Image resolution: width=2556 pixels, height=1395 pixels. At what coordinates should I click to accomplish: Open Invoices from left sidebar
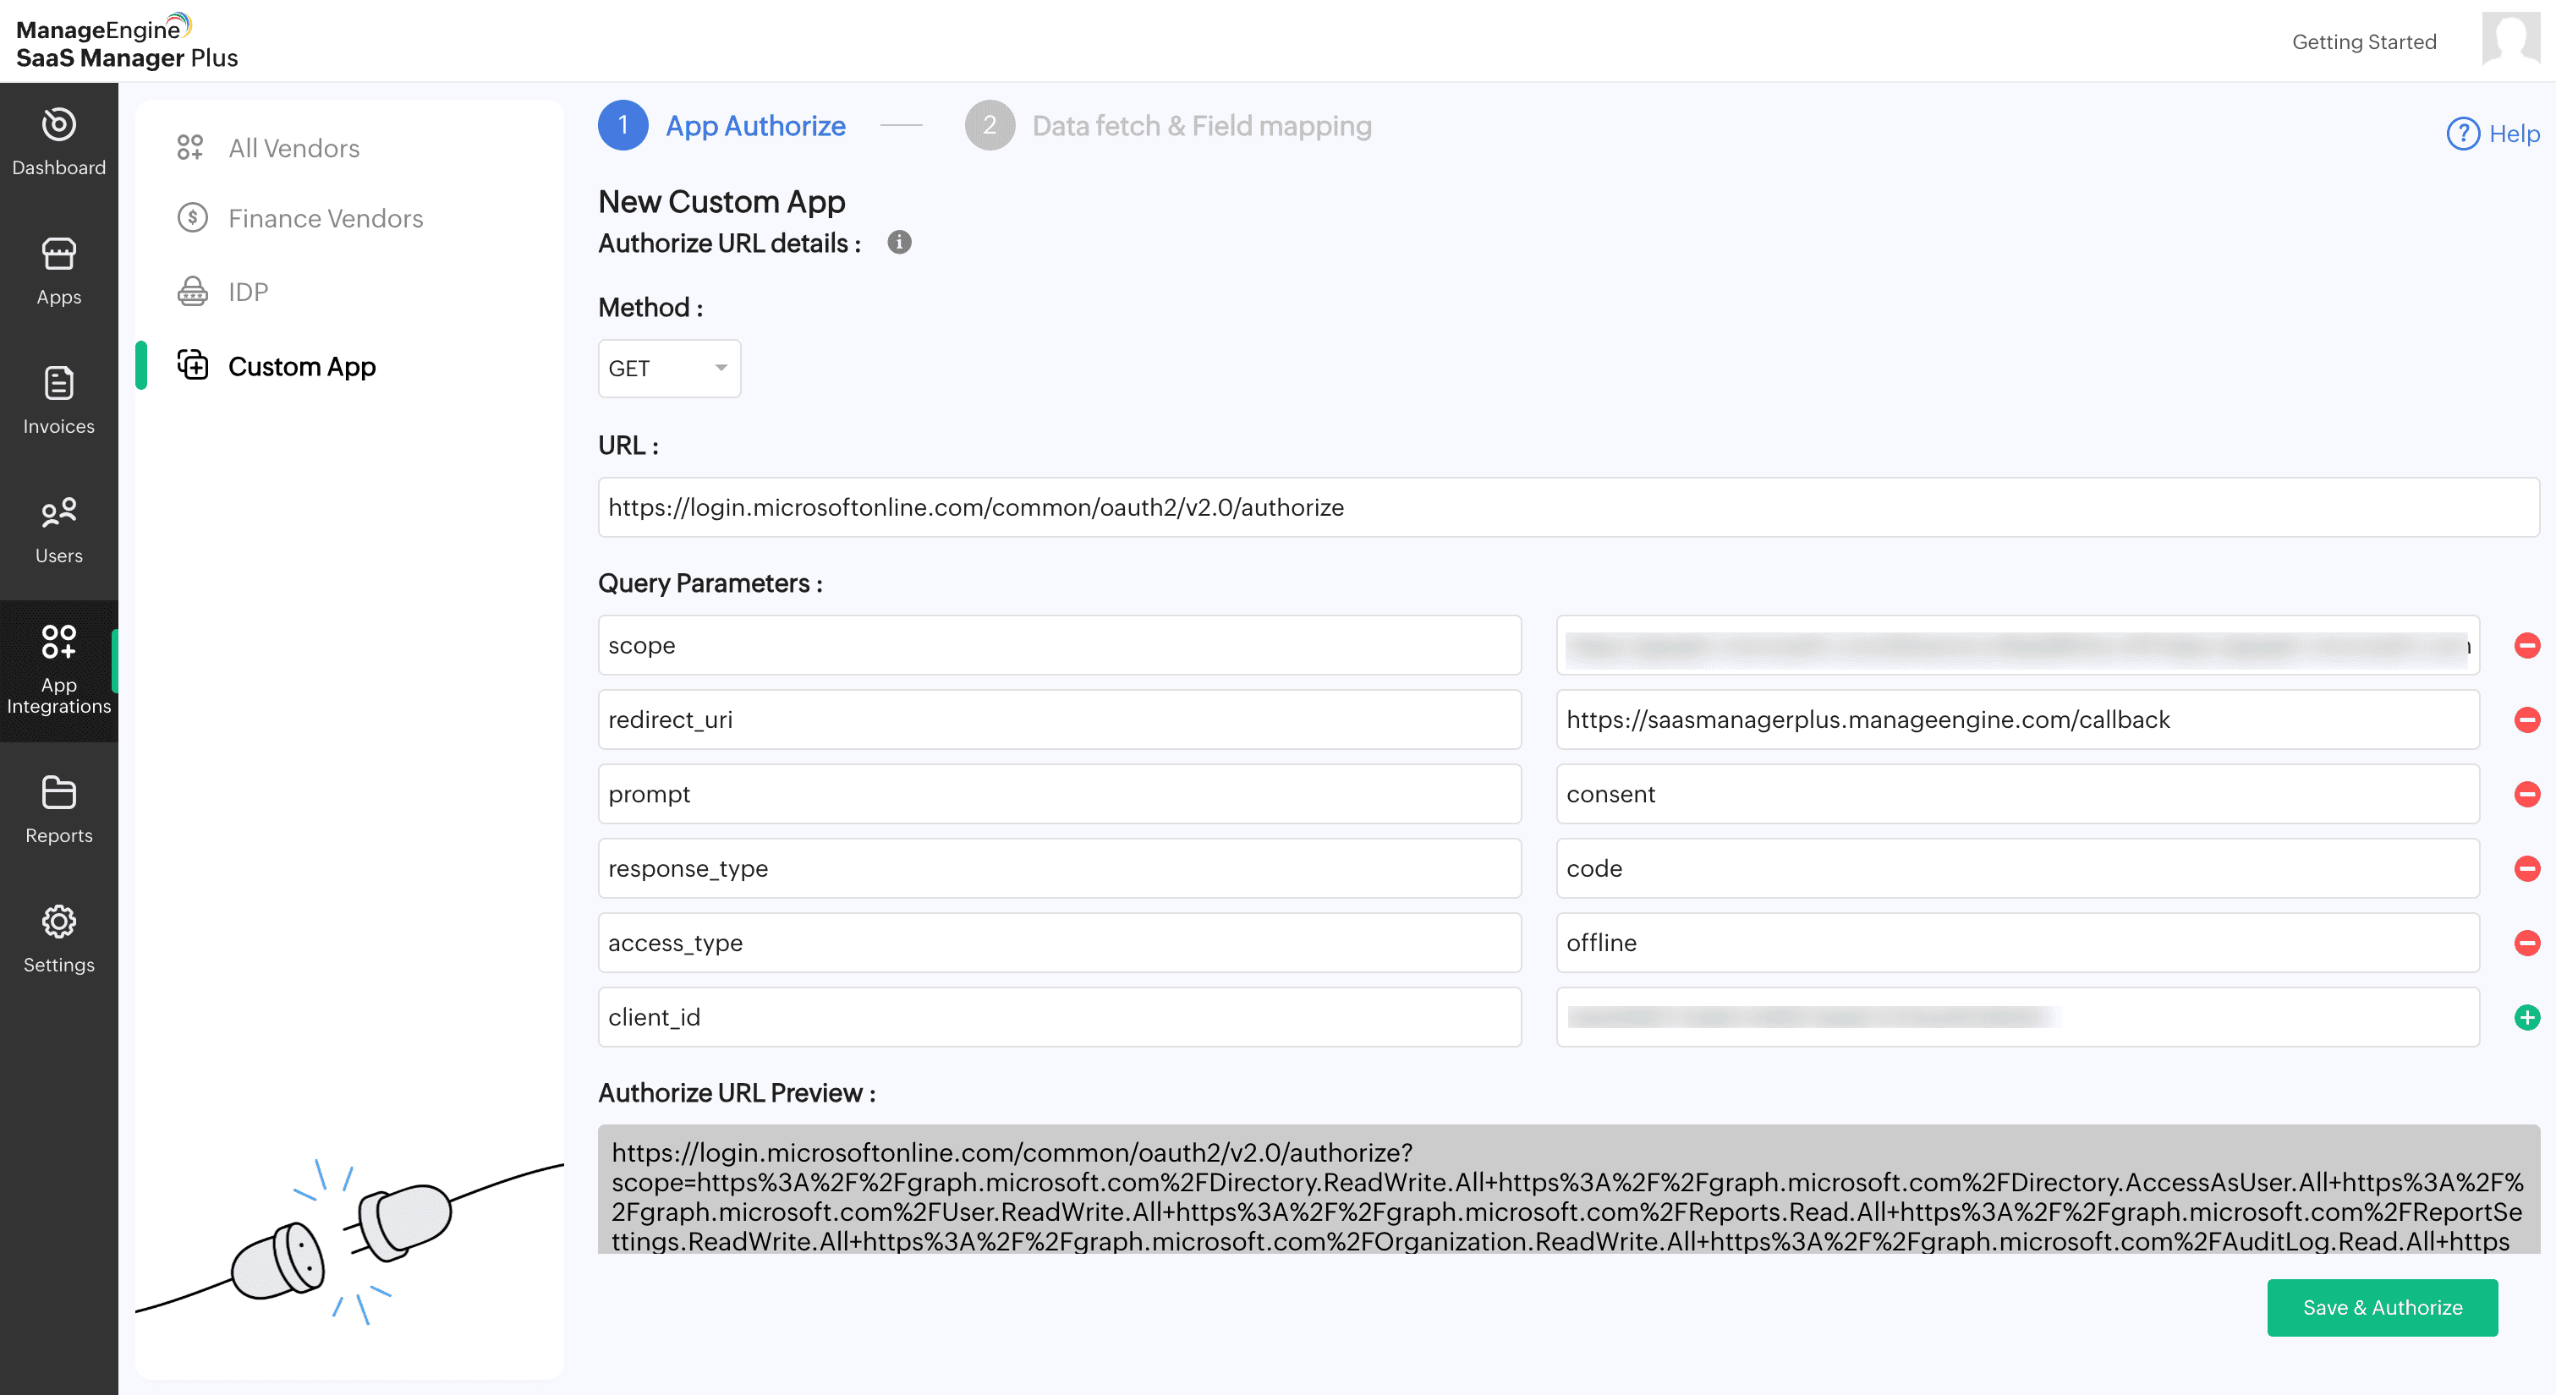(x=58, y=400)
